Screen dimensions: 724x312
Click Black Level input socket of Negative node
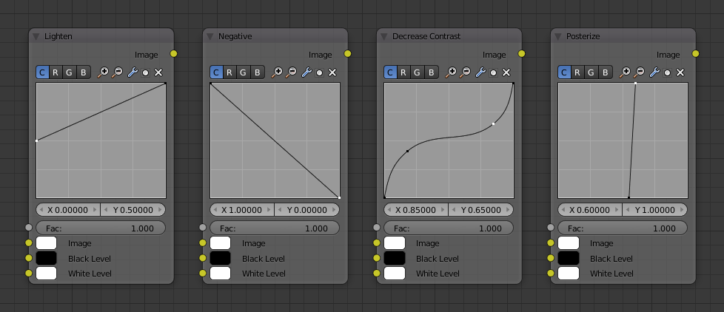[203, 258]
